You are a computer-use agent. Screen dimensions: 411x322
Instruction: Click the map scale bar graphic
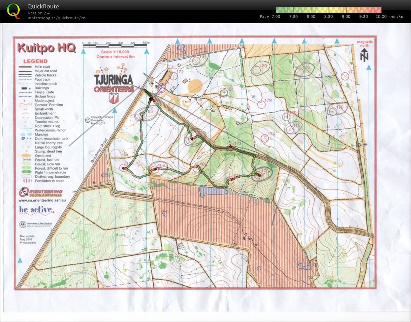[x=116, y=46]
